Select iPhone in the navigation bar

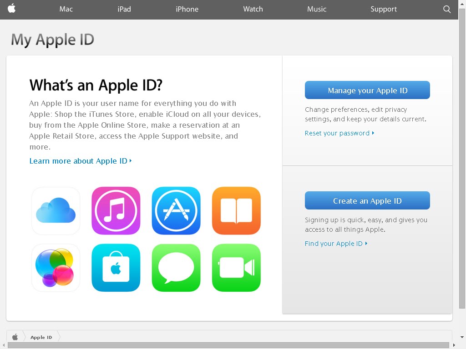[x=187, y=9]
